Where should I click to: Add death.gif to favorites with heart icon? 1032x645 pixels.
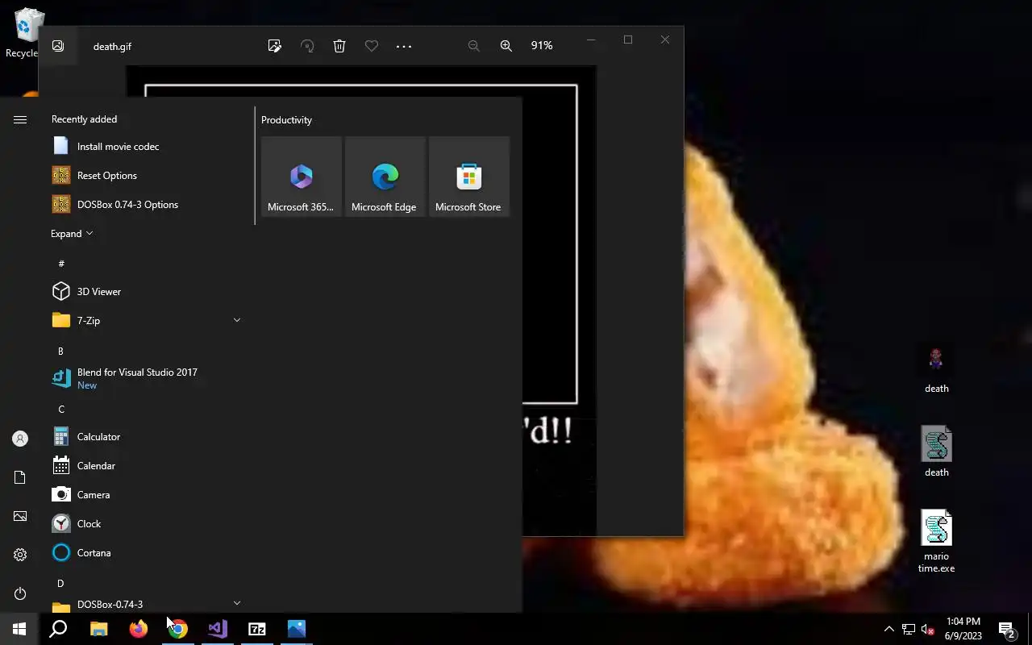[372, 46]
